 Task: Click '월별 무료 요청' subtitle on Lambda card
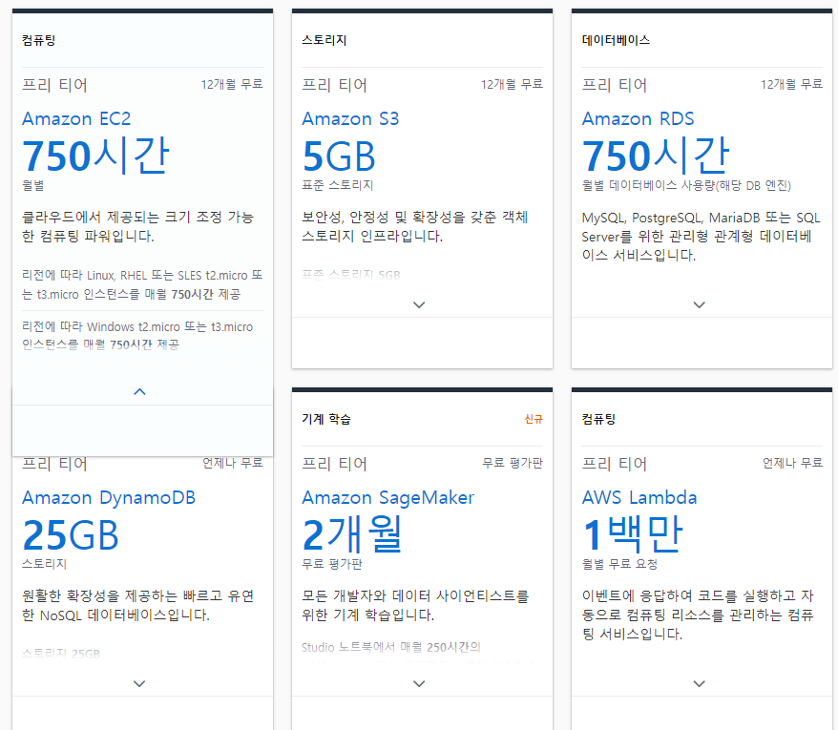point(620,564)
